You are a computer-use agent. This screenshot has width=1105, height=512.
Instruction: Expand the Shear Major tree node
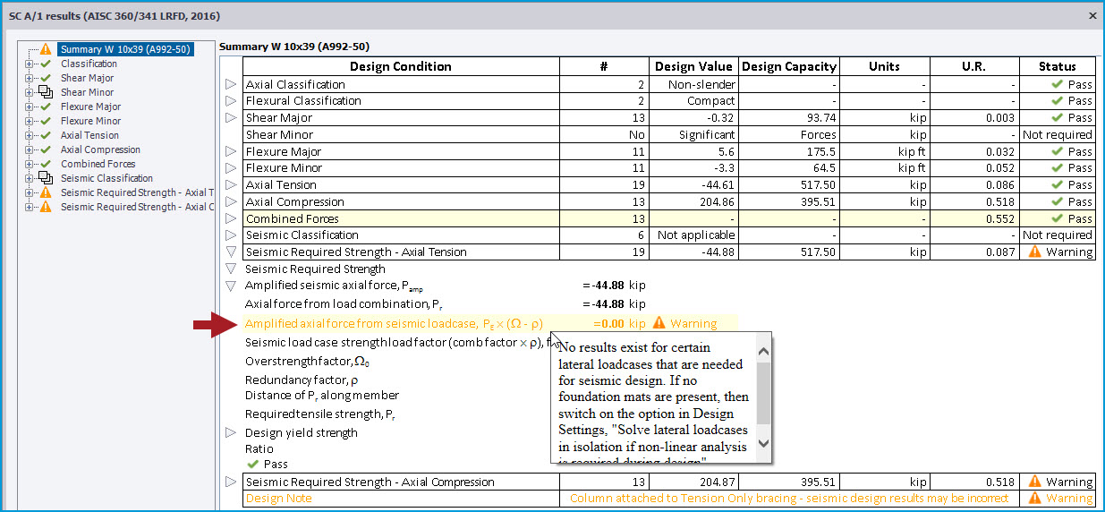click(30, 78)
